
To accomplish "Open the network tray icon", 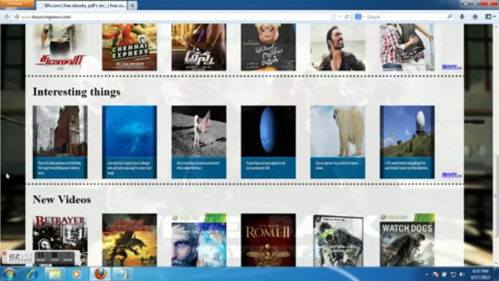I will pyautogui.click(x=453, y=274).
